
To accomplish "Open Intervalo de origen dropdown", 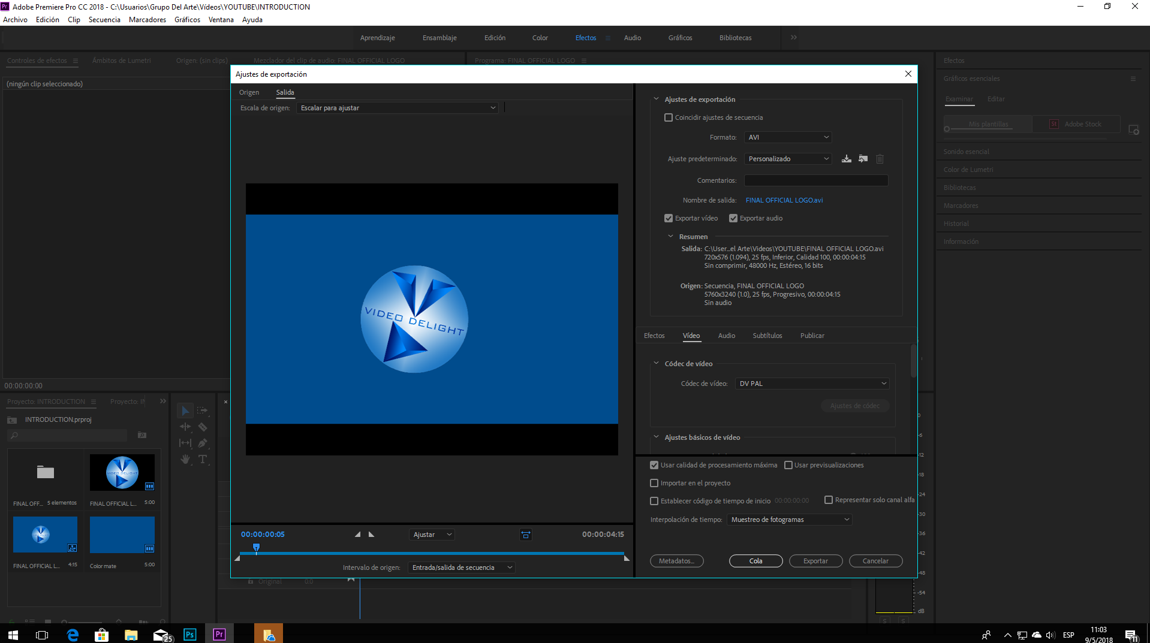I will point(461,567).
